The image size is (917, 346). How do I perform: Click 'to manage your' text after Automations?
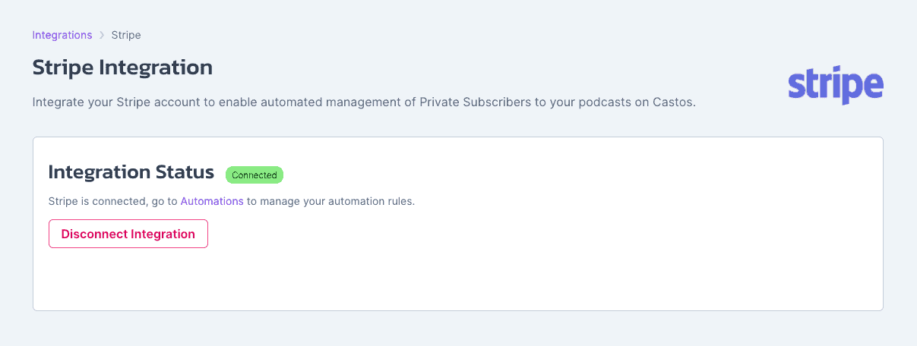(289, 202)
